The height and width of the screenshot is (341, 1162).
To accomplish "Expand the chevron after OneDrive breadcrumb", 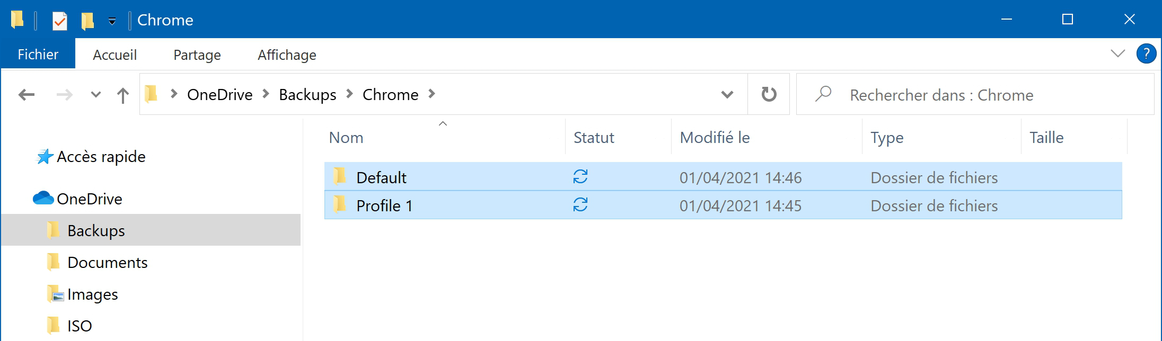I will coord(266,94).
